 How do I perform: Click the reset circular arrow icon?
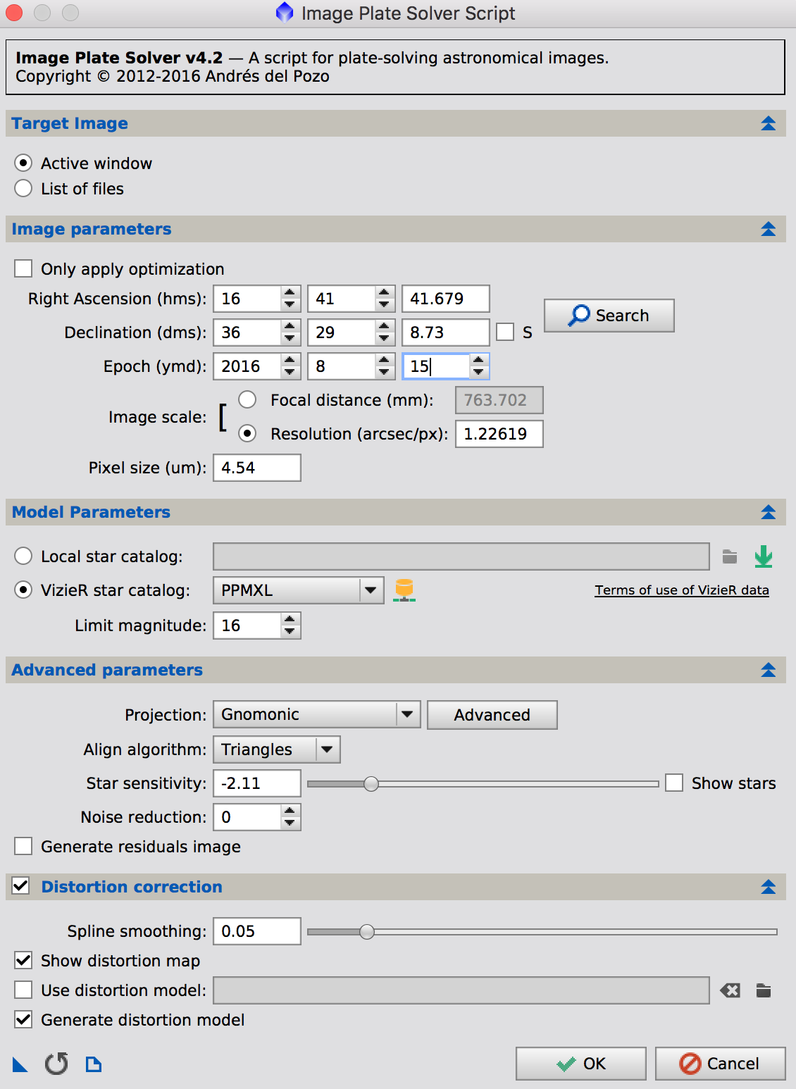56,1064
